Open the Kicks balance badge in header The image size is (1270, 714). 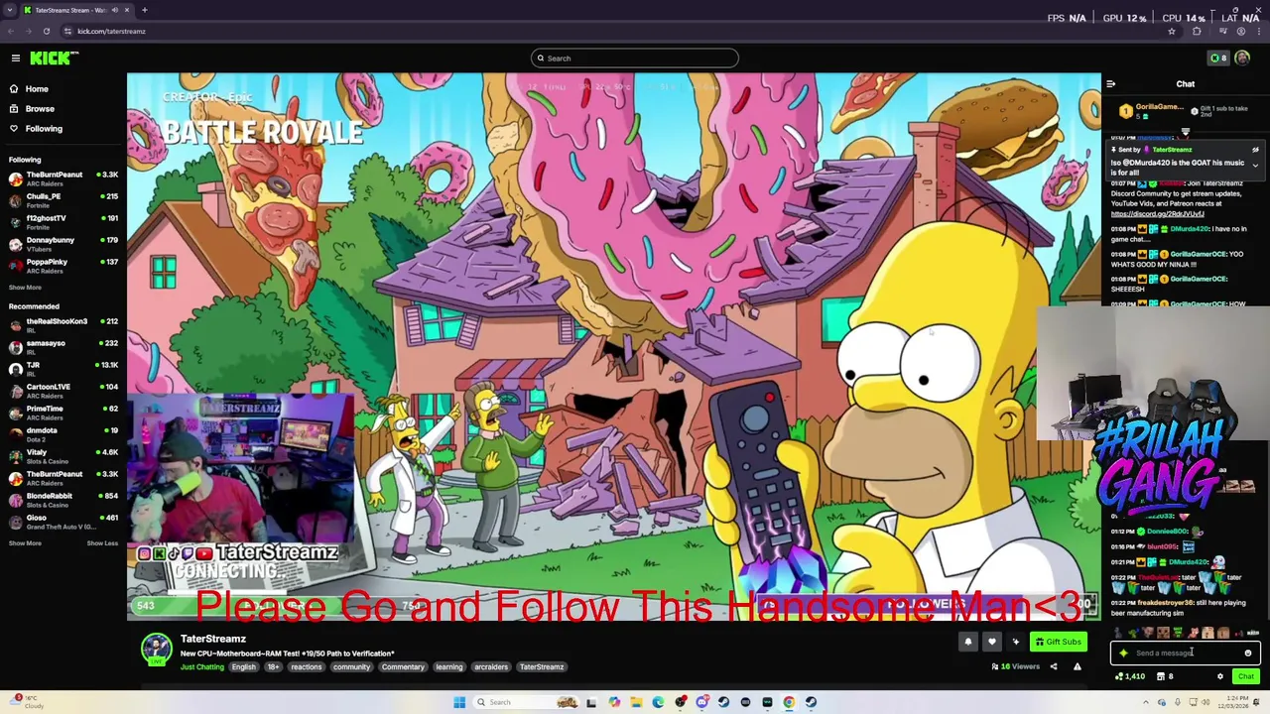pyautogui.click(x=1218, y=59)
